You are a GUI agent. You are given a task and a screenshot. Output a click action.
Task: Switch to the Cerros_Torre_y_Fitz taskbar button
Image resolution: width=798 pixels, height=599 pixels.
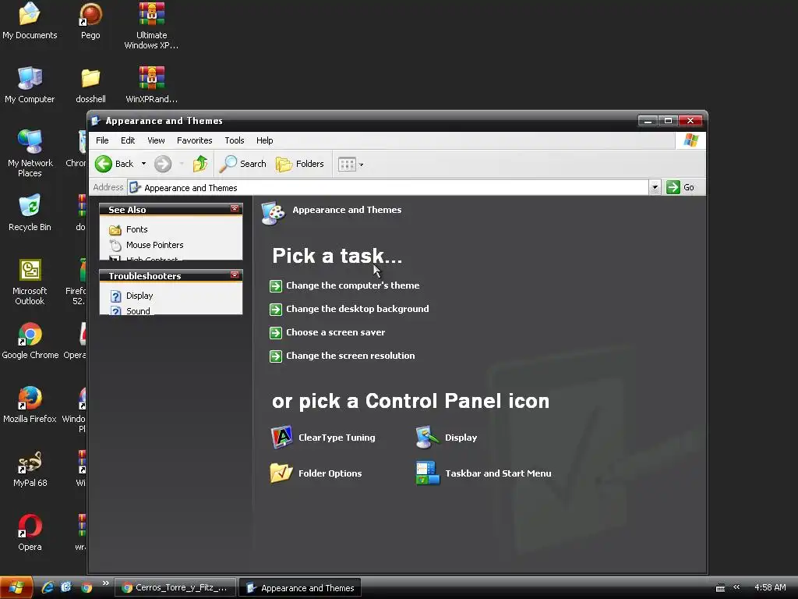[175, 588]
